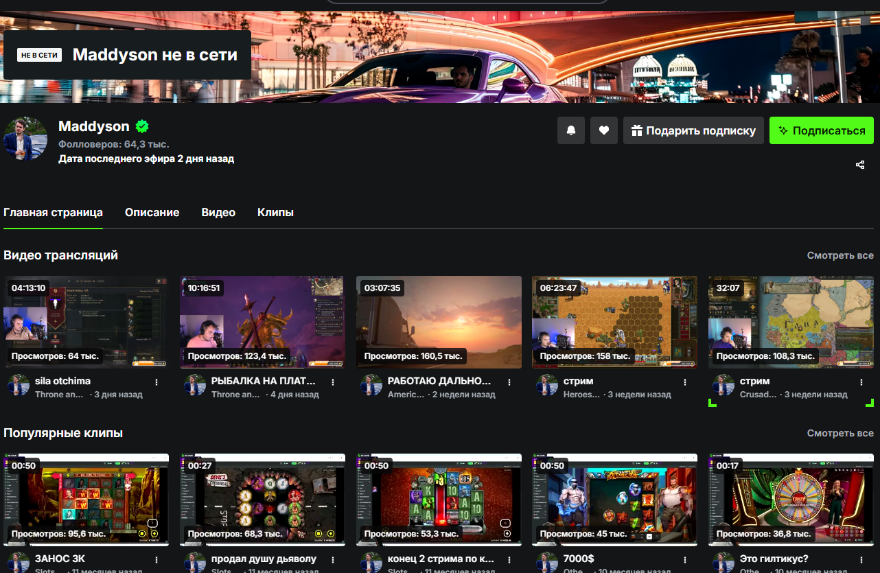Subscribe with the green "Подписаться" button
The height and width of the screenshot is (573, 880).
822,130
